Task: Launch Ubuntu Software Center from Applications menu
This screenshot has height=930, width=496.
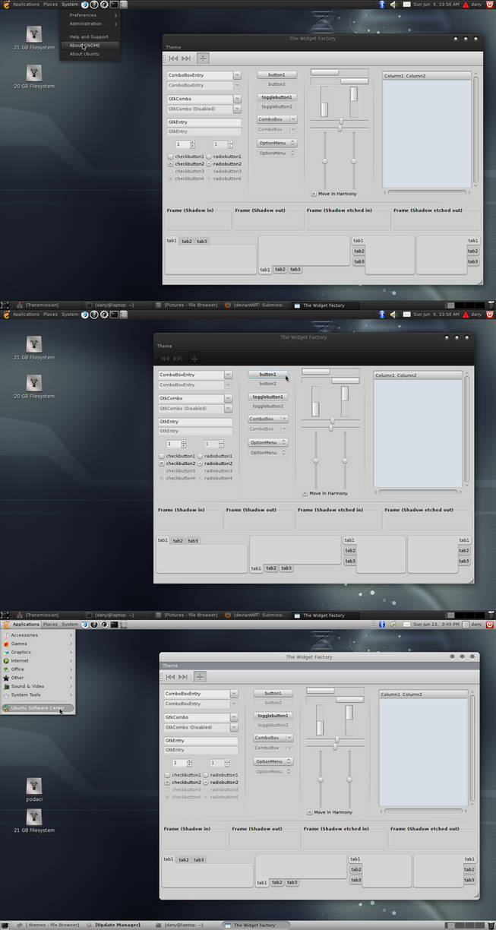Action: click(38, 708)
